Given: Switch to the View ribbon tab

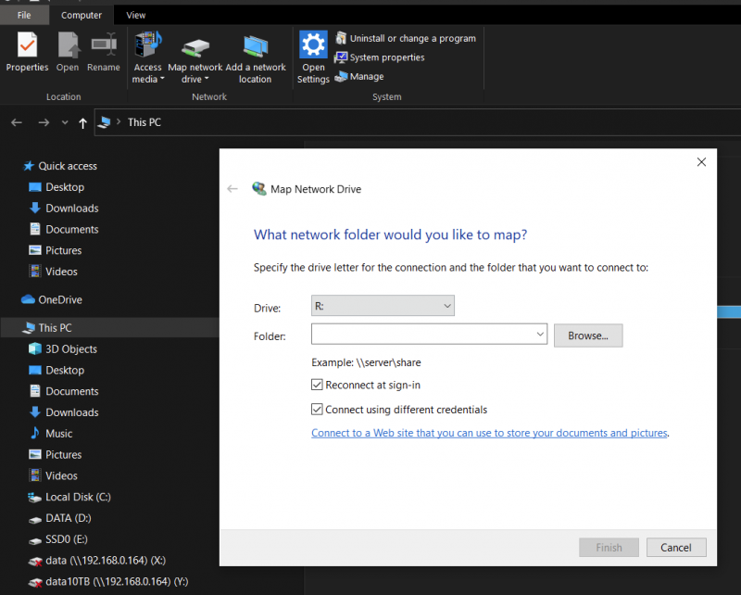Looking at the screenshot, I should 136,15.
